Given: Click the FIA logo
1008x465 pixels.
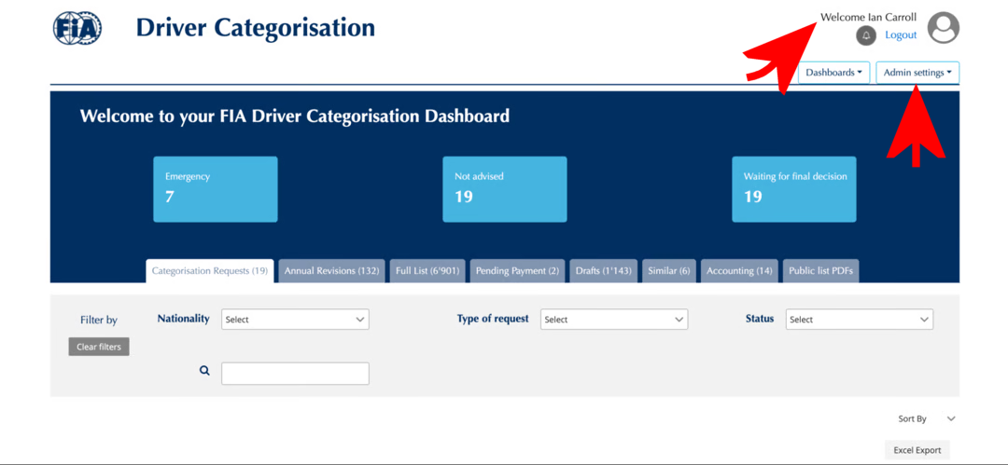Looking at the screenshot, I should (77, 29).
